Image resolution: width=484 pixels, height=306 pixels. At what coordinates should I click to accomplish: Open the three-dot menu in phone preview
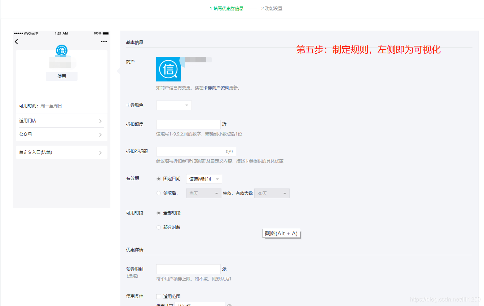(x=104, y=41)
